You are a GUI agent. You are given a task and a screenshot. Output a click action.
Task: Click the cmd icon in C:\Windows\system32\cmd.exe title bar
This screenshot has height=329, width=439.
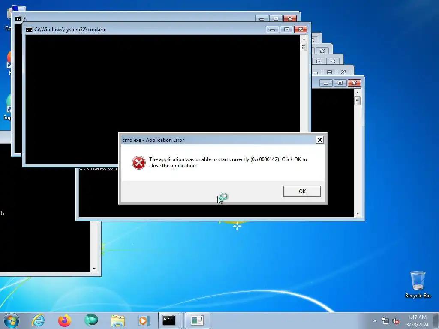pos(29,30)
